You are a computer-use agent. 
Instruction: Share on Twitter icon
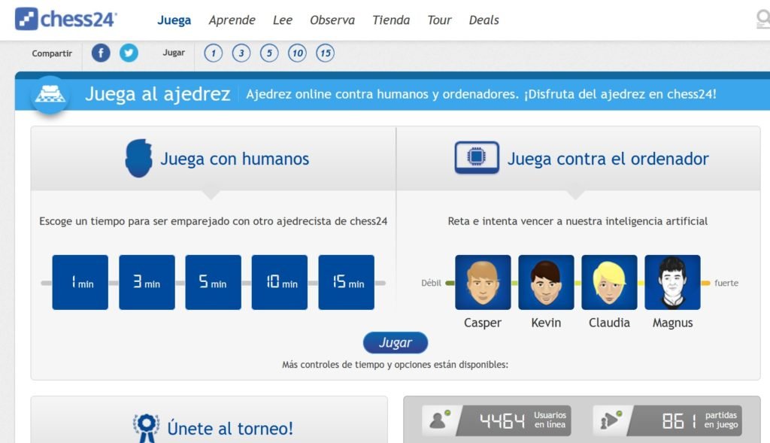129,53
